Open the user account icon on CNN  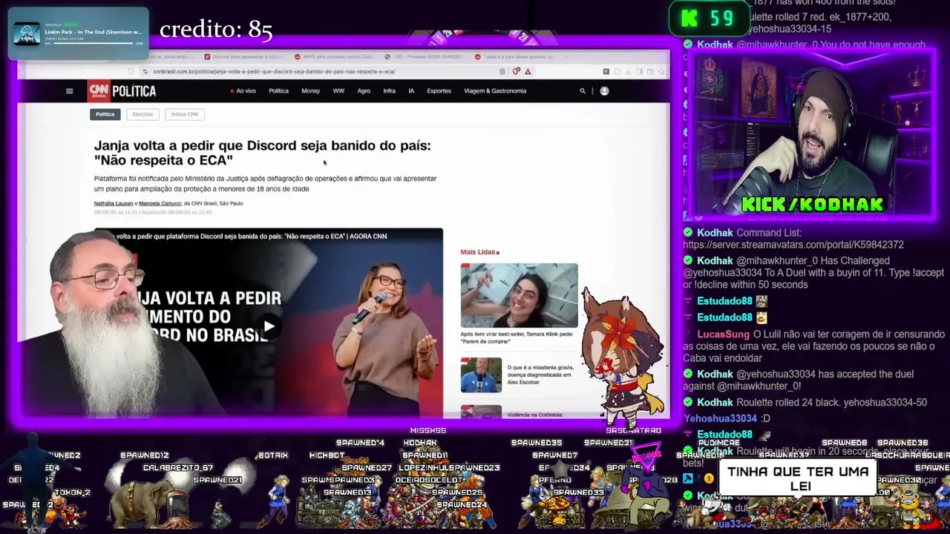tap(604, 91)
